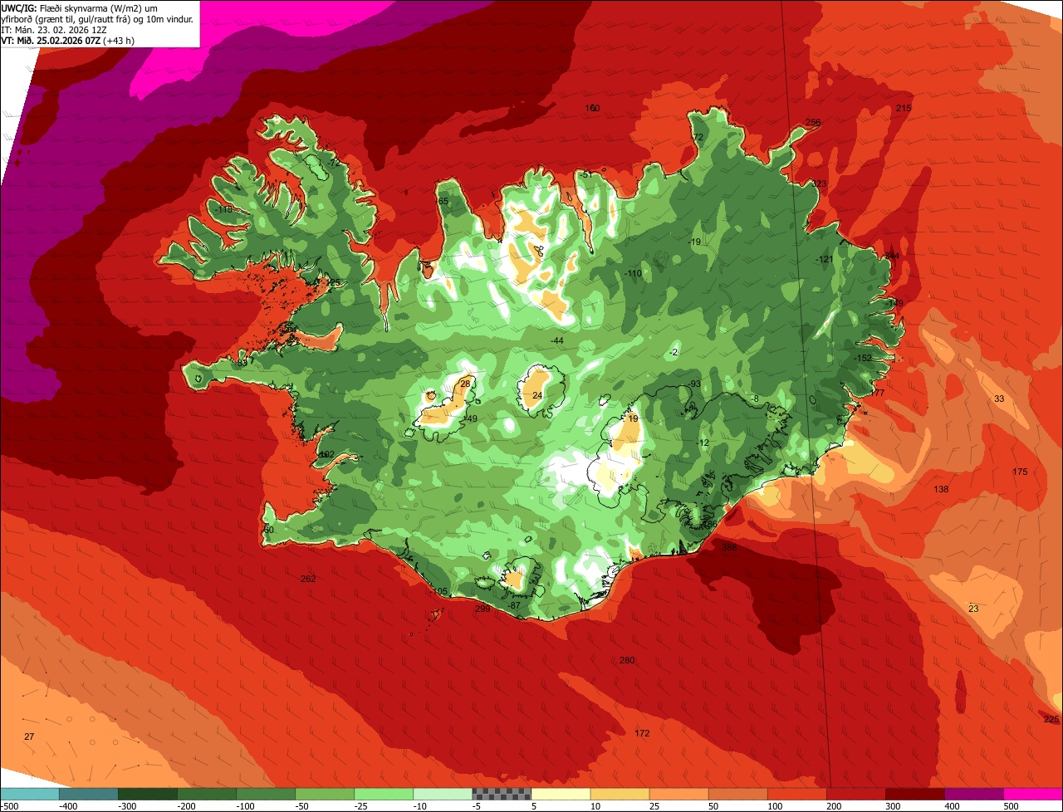The image size is (1063, 812).
Task: Click the flux value '160' north of Iceland
Action: pos(592,108)
